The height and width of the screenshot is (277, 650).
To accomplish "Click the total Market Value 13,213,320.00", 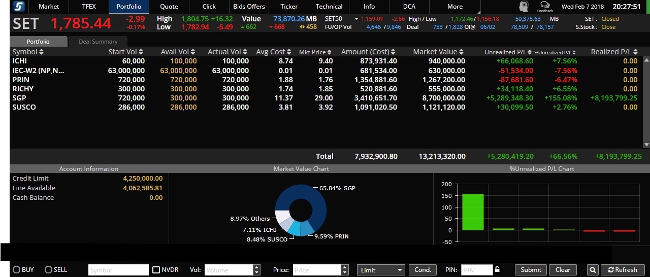I will 442,156.
